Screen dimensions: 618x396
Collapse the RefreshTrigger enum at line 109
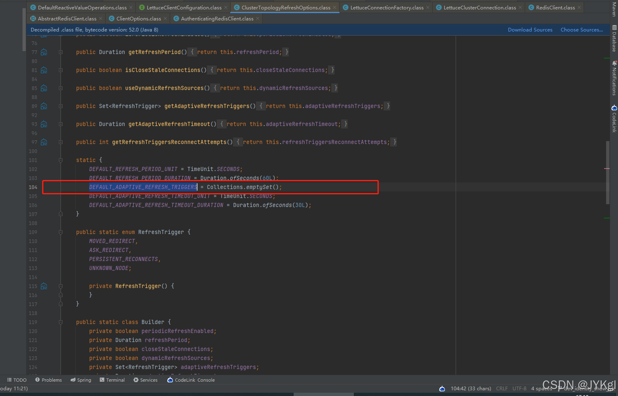pyautogui.click(x=61, y=232)
